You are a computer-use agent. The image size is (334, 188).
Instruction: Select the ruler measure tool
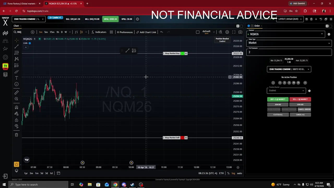click(x=16, y=92)
